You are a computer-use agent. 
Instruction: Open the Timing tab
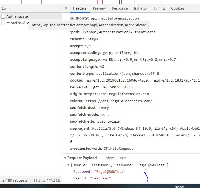159,8
